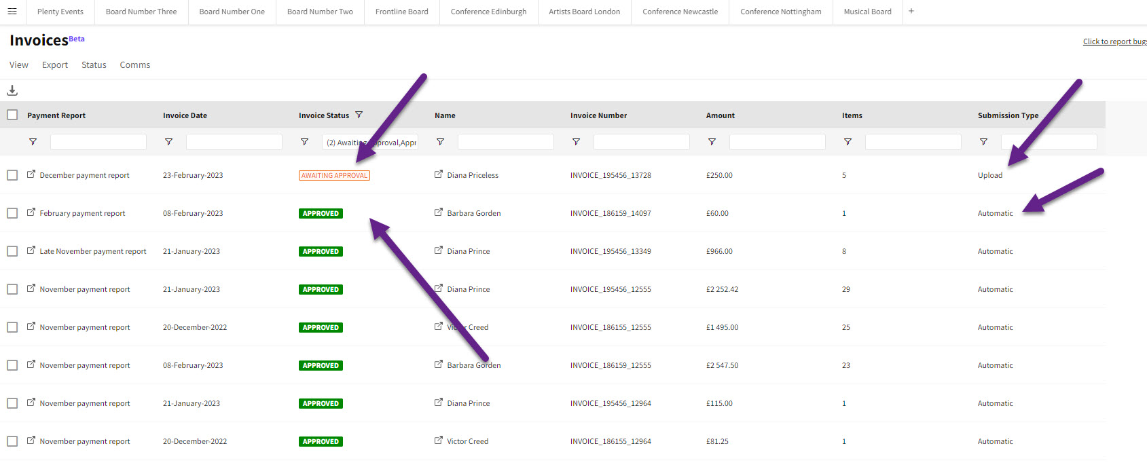Switch to Conference Edinburgh tab
This screenshot has width=1147, height=465.
(488, 12)
